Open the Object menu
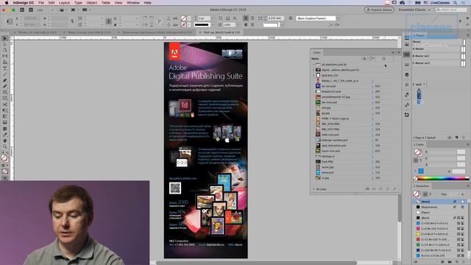 click(x=91, y=3)
